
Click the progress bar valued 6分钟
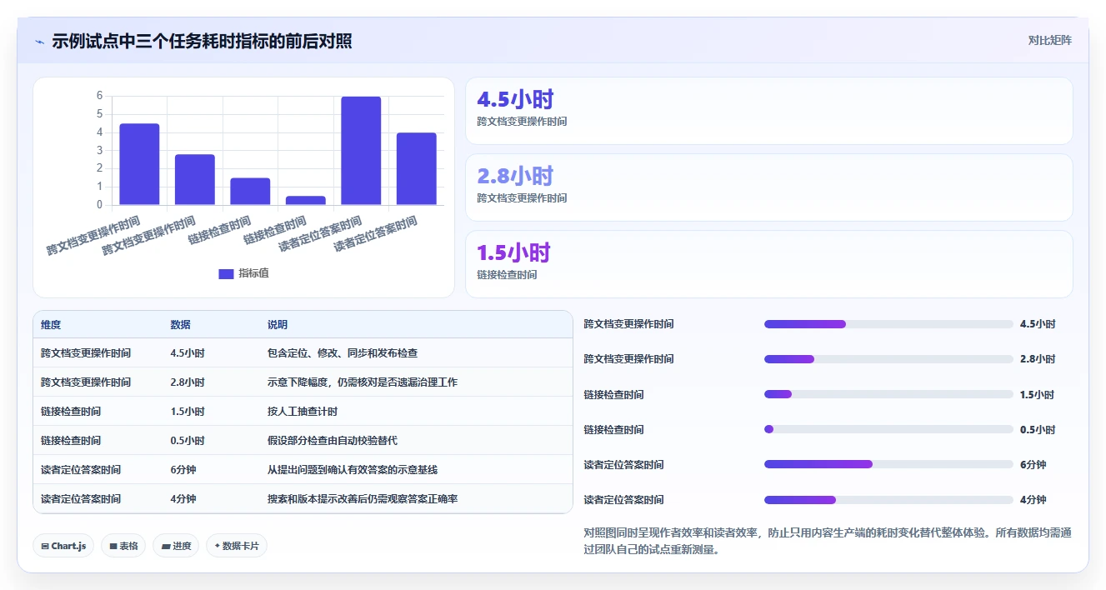[888, 464]
